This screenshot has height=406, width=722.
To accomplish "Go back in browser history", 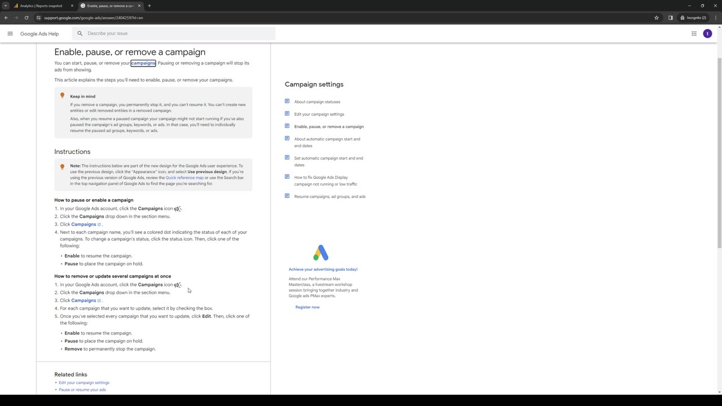I will [x=6, y=17].
